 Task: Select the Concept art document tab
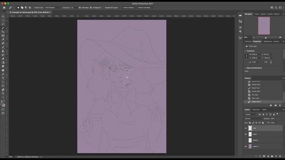(30, 12)
